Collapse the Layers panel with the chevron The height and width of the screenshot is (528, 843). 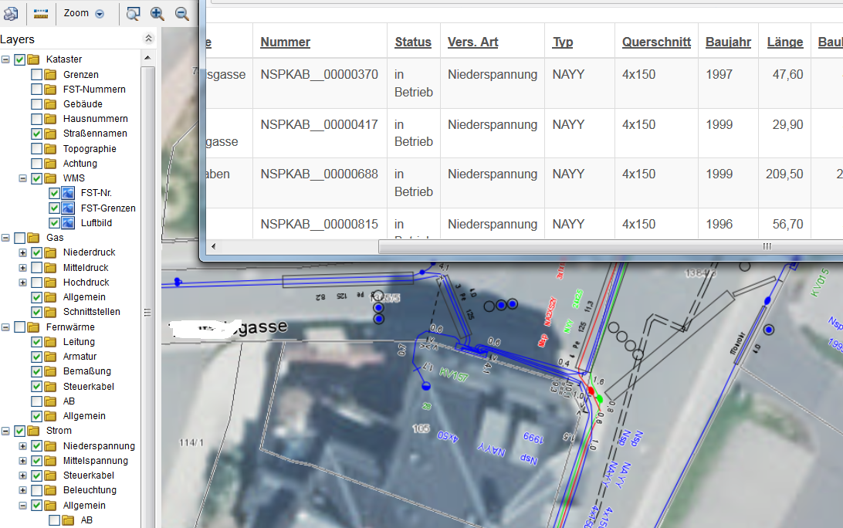tap(148, 38)
